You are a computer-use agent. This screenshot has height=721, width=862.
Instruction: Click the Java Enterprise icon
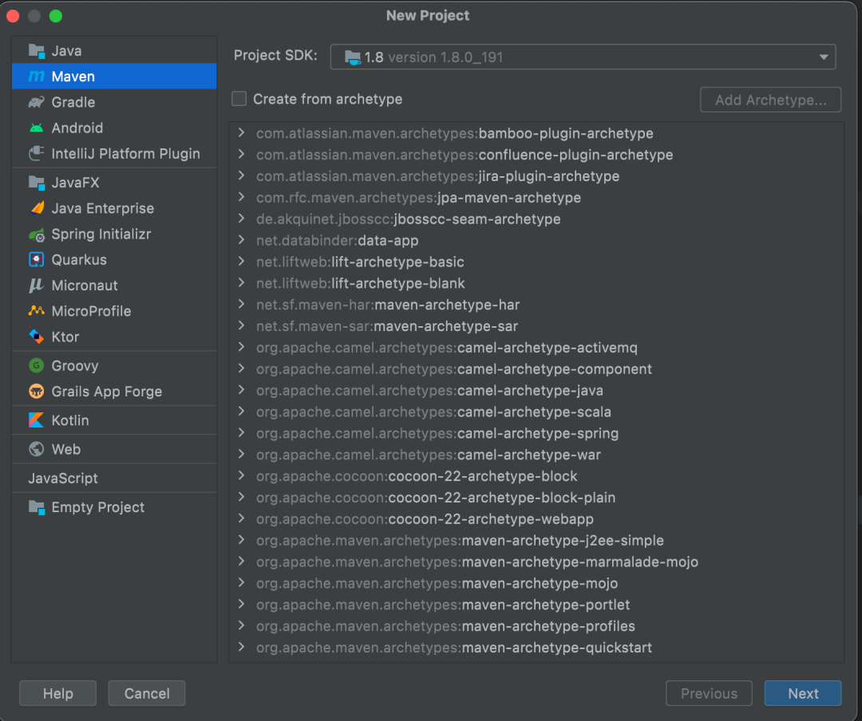[x=36, y=208]
